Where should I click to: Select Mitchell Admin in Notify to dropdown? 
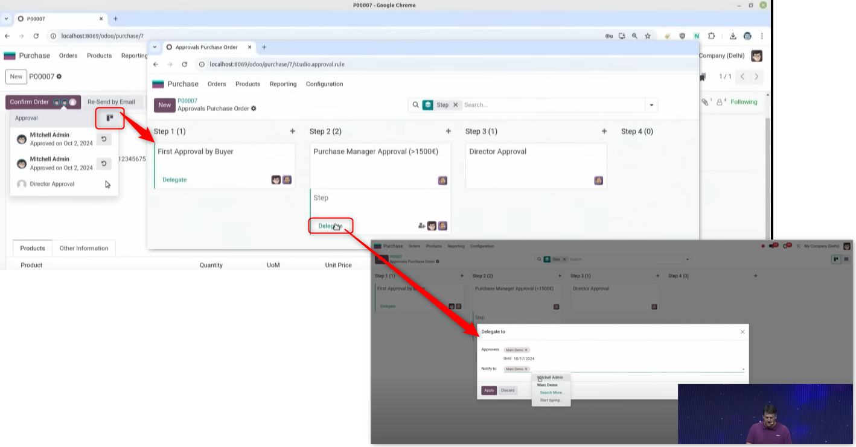coord(551,378)
